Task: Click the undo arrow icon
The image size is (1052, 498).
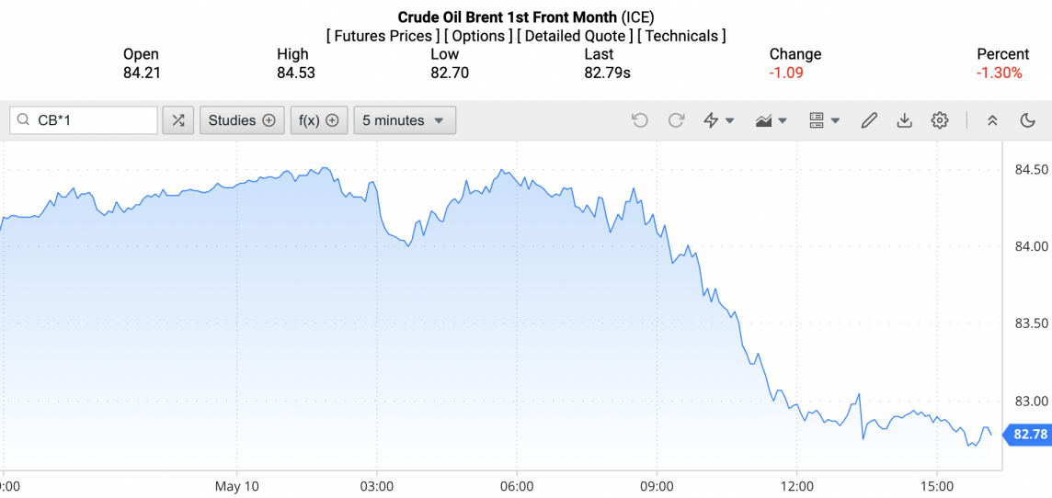Action: coord(640,120)
